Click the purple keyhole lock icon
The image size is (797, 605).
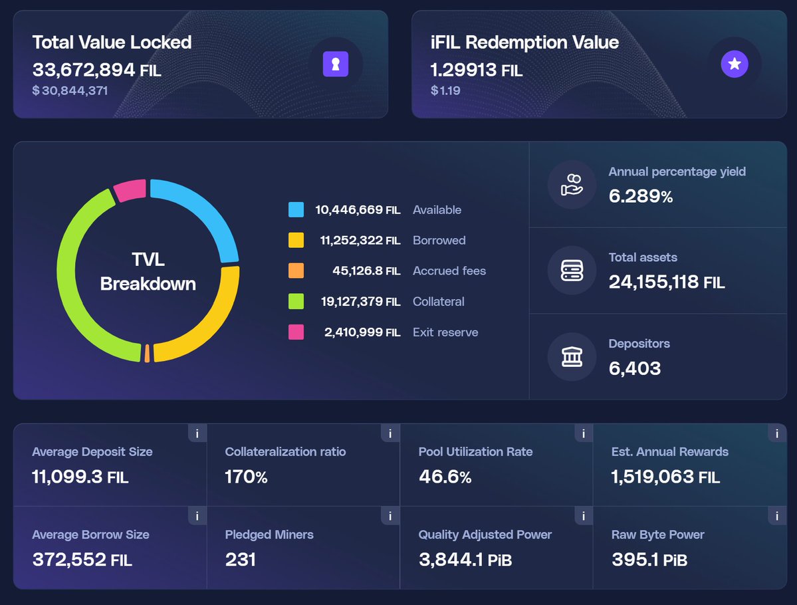click(x=336, y=64)
